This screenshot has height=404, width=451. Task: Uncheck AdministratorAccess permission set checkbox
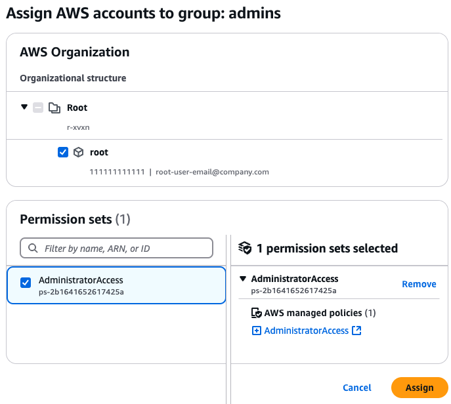[x=26, y=283]
